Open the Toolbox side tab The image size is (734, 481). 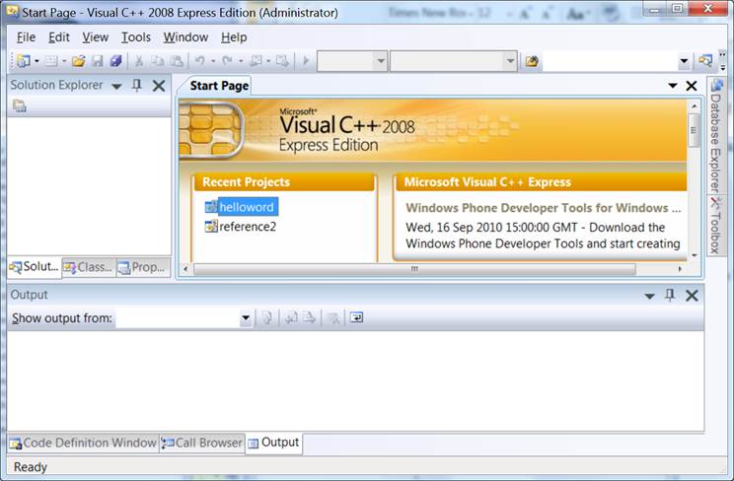[716, 226]
